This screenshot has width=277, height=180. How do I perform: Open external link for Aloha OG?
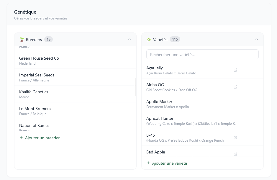pyautogui.click(x=235, y=87)
